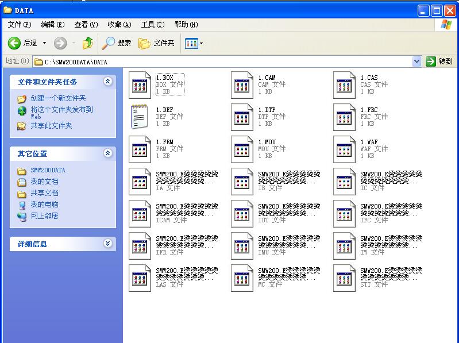The height and width of the screenshot is (343, 459).
Task: Open 我的电脑 link
Action: (44, 205)
